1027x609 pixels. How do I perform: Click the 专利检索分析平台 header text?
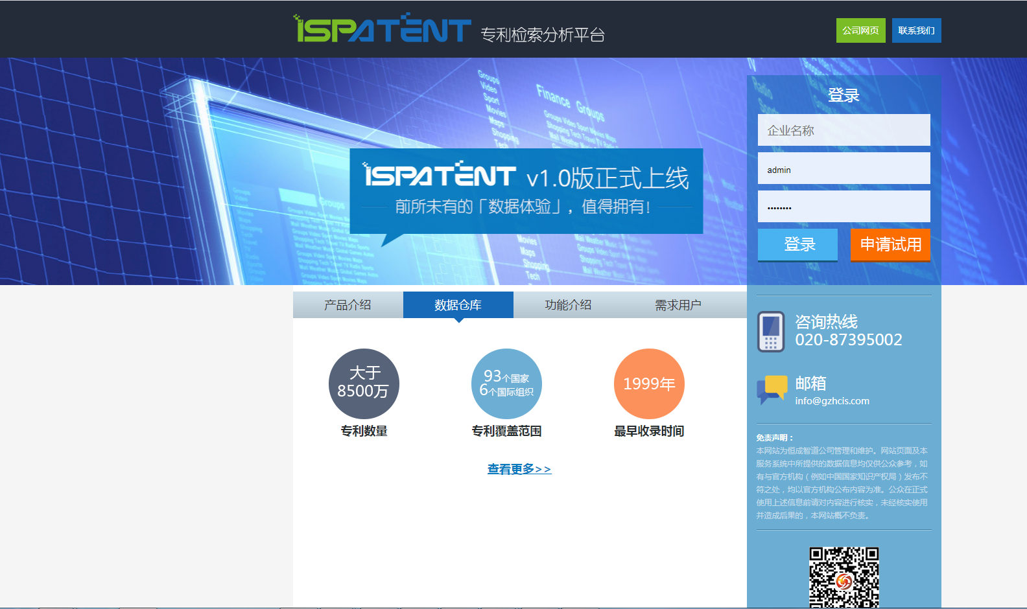pyautogui.click(x=543, y=34)
